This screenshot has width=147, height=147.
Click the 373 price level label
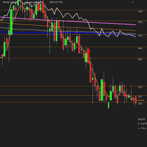[140, 36]
